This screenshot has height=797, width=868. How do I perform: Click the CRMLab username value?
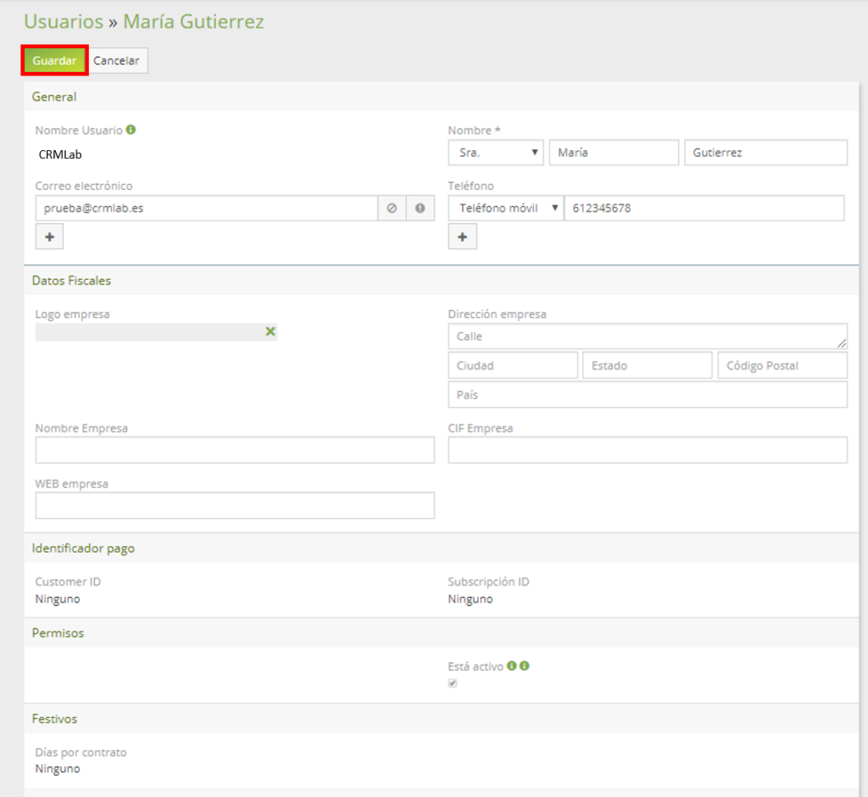(x=60, y=154)
